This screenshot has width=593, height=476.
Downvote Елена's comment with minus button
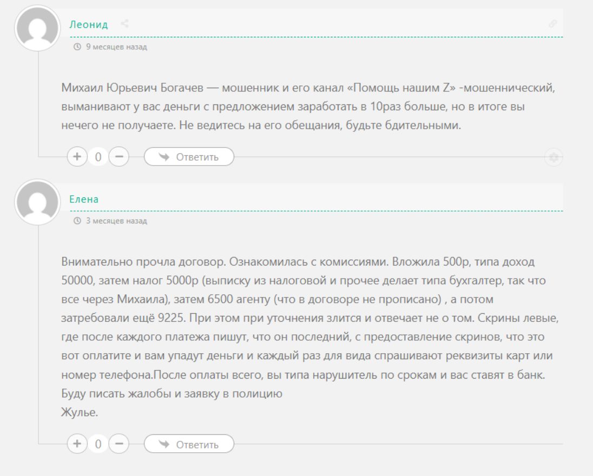tap(119, 444)
